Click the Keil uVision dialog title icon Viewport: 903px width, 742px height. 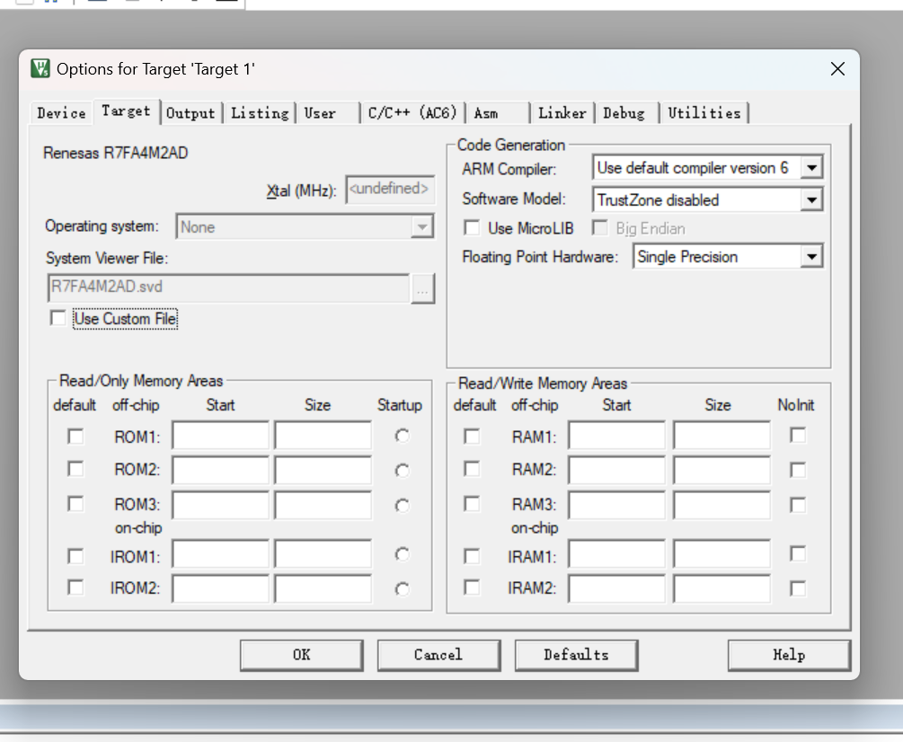pos(40,68)
